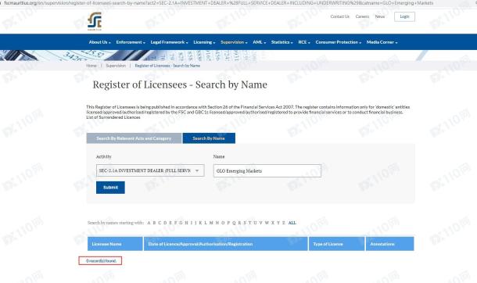
Task: Click Register of Licensees breadcrumb
Action: point(167,66)
